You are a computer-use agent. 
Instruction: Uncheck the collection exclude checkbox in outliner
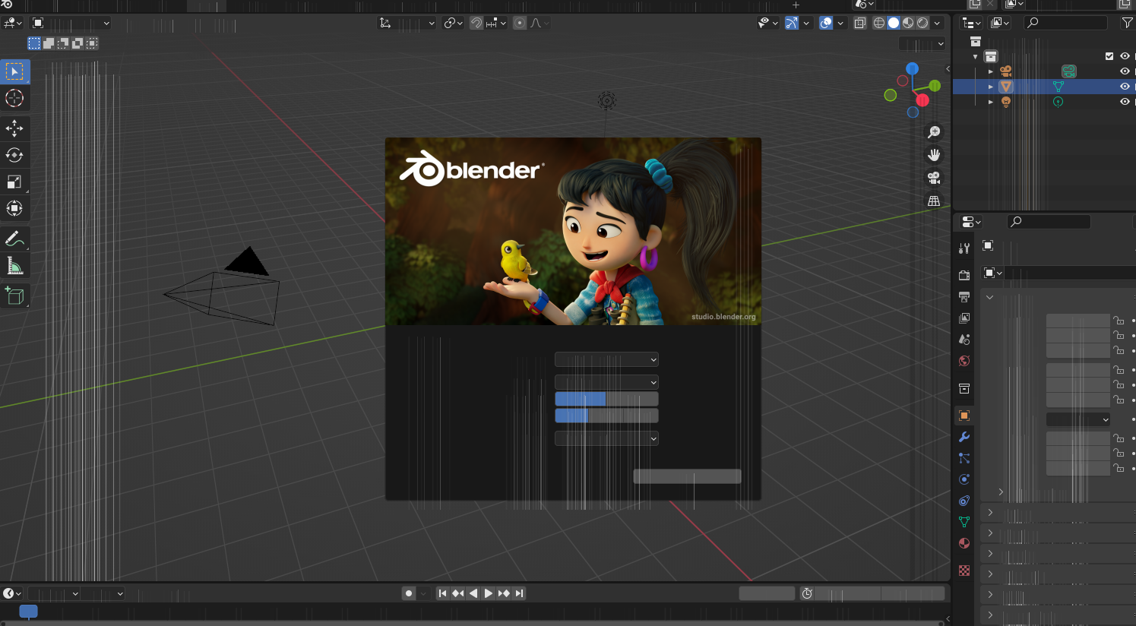pos(1109,56)
